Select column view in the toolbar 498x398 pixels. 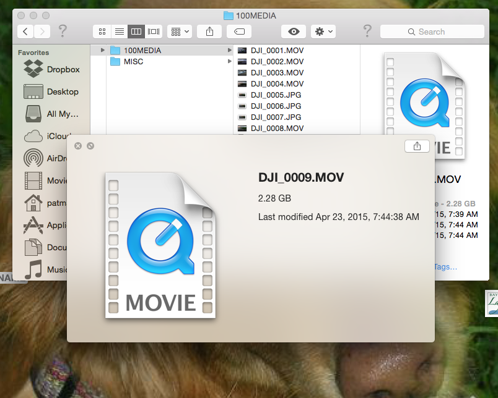point(136,32)
